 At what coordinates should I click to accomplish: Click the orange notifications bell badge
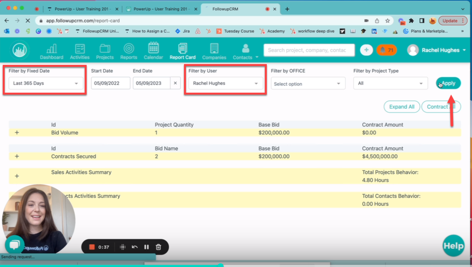(386, 50)
